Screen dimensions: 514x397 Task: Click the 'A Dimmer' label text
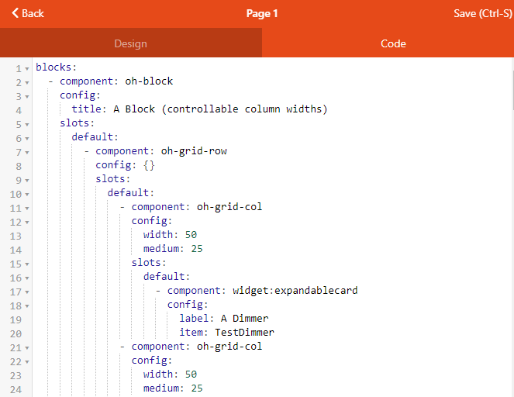(244, 319)
